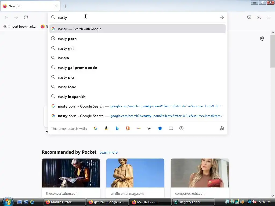Open comparecredit.com Pocket story thumbnail
The image size is (275, 206).
pyautogui.click(x=200, y=173)
